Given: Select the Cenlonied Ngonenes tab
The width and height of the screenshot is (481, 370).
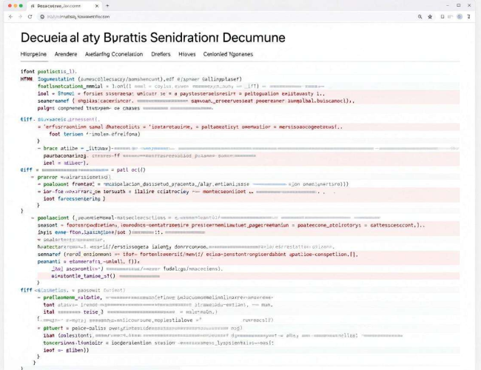Looking at the screenshot, I should point(228,54).
